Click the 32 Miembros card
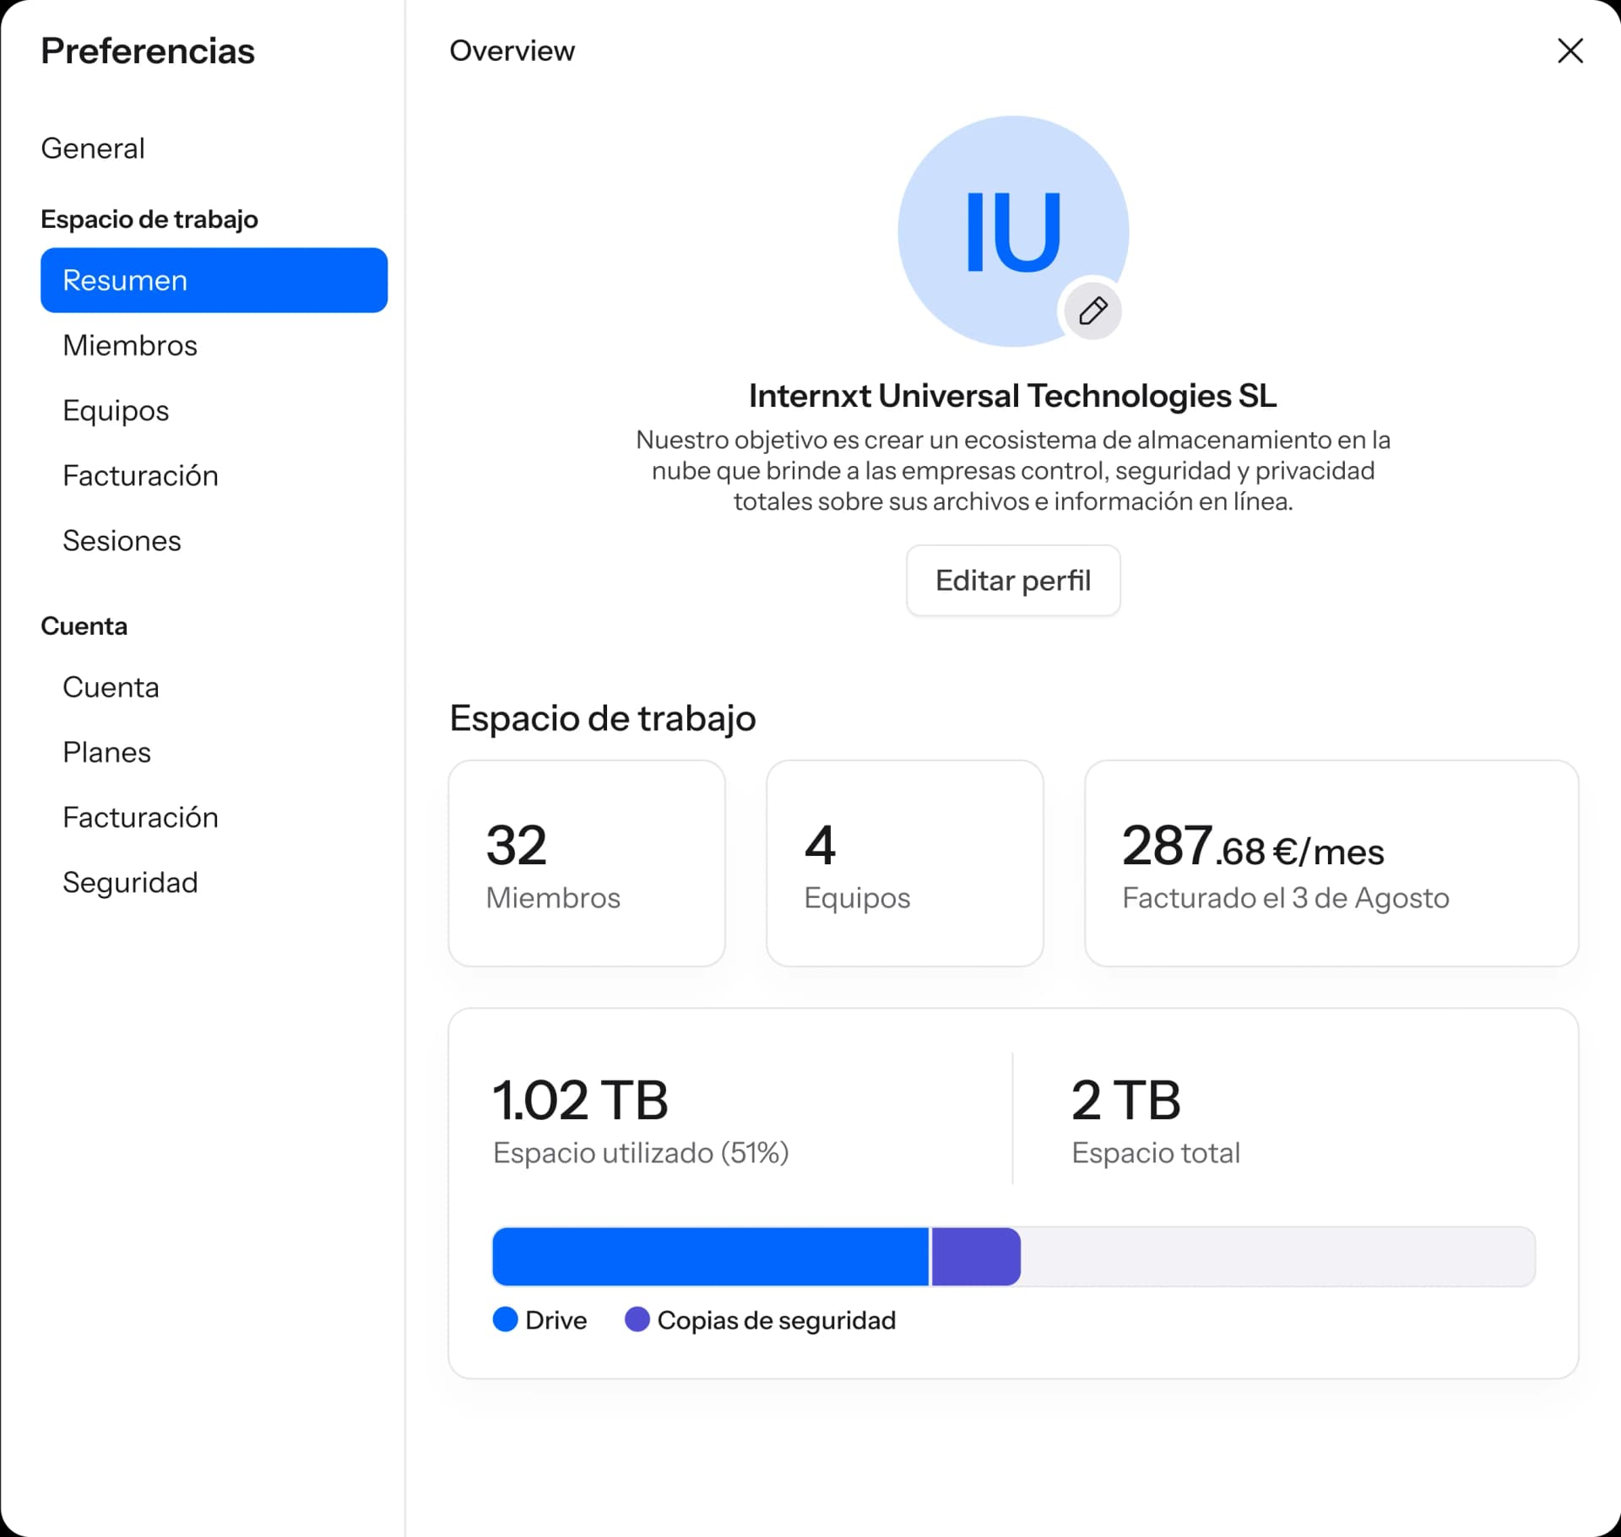Viewport: 1621px width, 1537px height. [587, 863]
